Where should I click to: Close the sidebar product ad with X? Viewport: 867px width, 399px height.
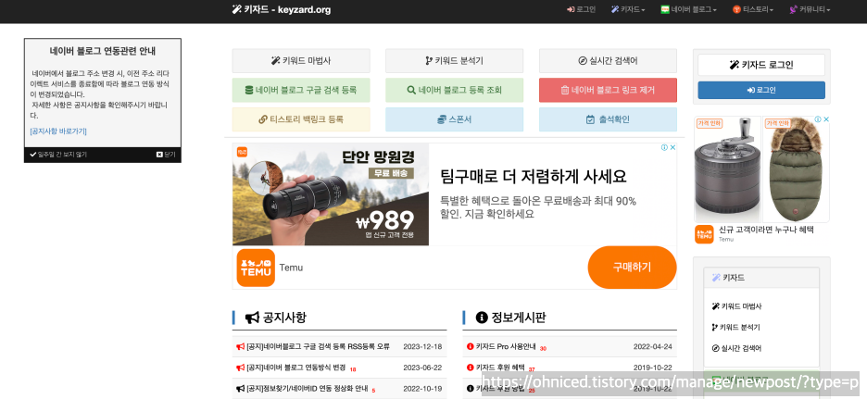(x=825, y=119)
